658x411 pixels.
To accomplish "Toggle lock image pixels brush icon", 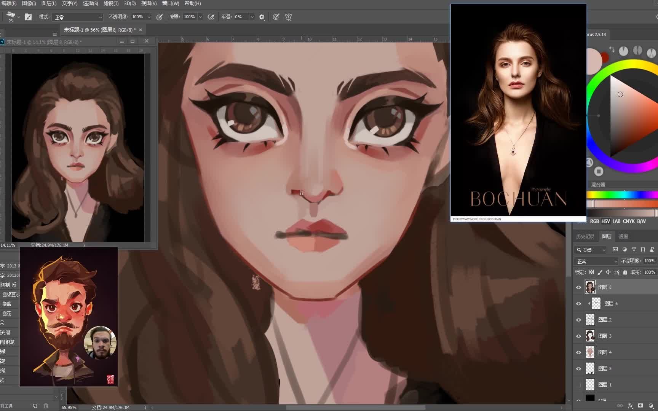I will click(x=600, y=272).
